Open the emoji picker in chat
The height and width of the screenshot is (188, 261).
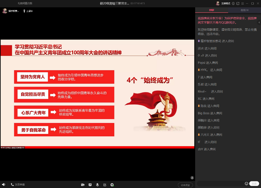coord(246,183)
